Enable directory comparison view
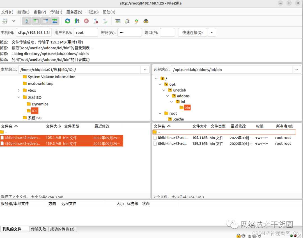Screen dimensions: 303x238 coord(118,21)
